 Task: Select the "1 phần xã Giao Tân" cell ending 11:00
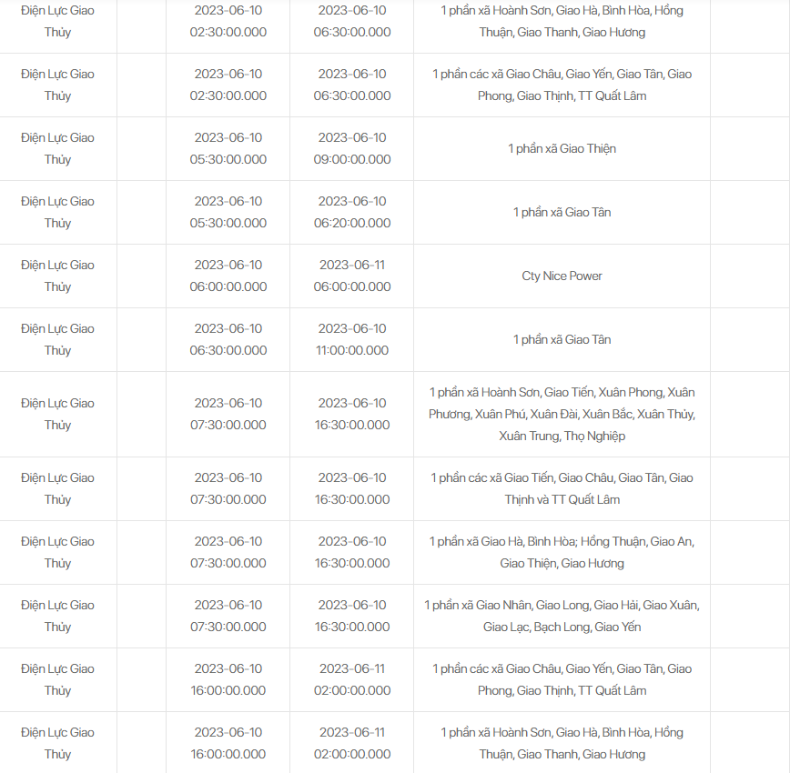[562, 340]
